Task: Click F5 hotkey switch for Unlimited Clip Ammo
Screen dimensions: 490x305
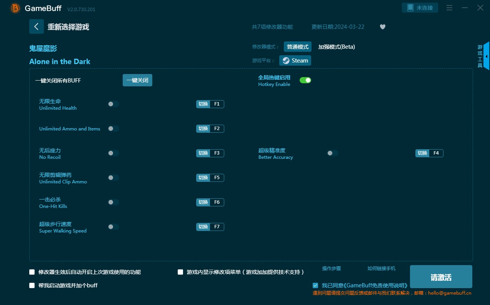Action: pyautogui.click(x=210, y=178)
